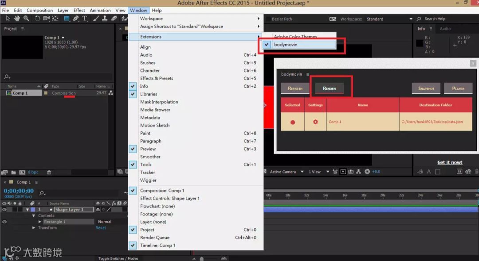
Task: Hide Shape Layer 1 using eye icon
Action: coord(4,210)
